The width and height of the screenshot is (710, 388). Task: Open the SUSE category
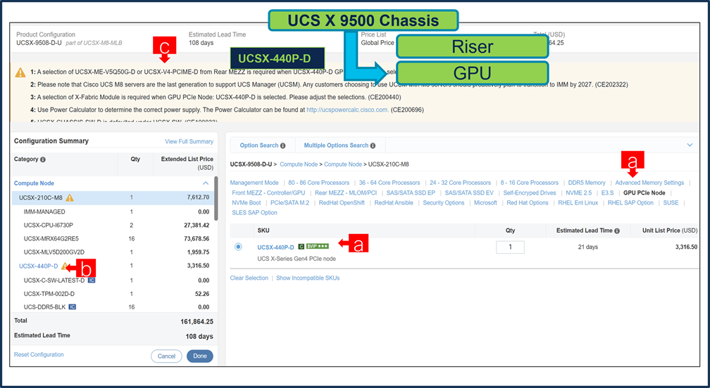coord(671,203)
